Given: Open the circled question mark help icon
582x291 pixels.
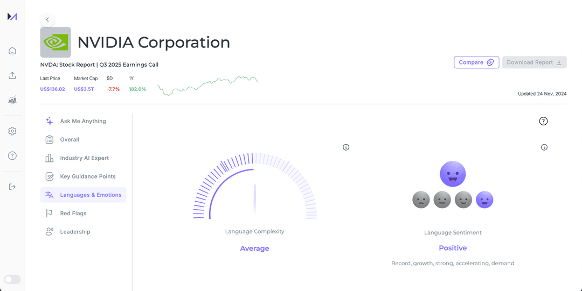Looking at the screenshot, I should [x=543, y=121].
